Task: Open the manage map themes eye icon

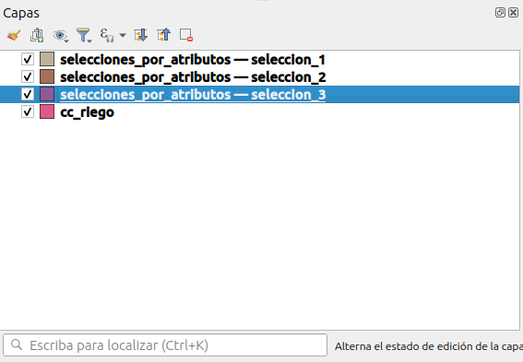Action: coord(60,35)
